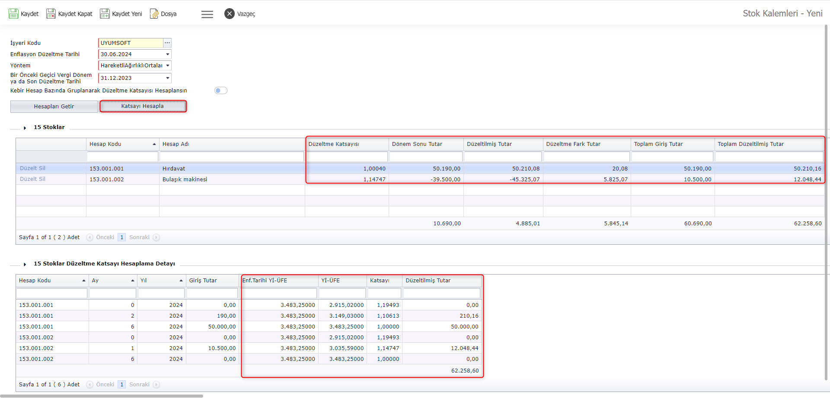Open Yöntem dropdown
Viewport: 830px width, 398px height.
(x=167, y=66)
